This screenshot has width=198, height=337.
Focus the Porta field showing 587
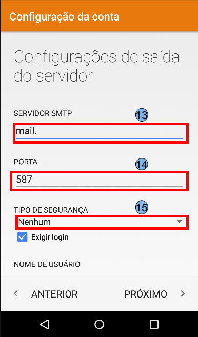click(99, 181)
